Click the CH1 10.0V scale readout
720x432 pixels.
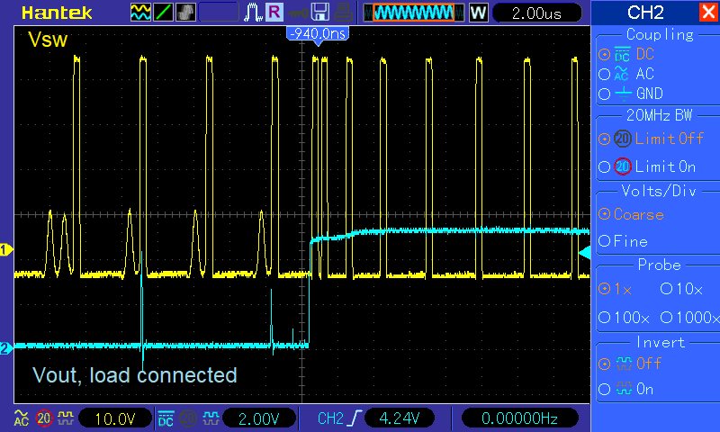pyautogui.click(x=115, y=418)
